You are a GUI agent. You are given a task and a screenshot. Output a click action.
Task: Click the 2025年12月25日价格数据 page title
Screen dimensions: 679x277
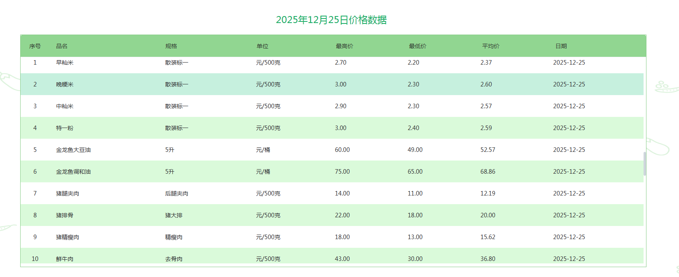(x=331, y=20)
